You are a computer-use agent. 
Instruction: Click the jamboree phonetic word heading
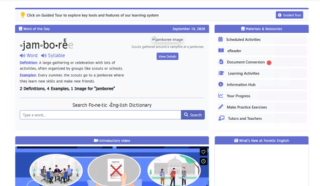tap(47, 44)
